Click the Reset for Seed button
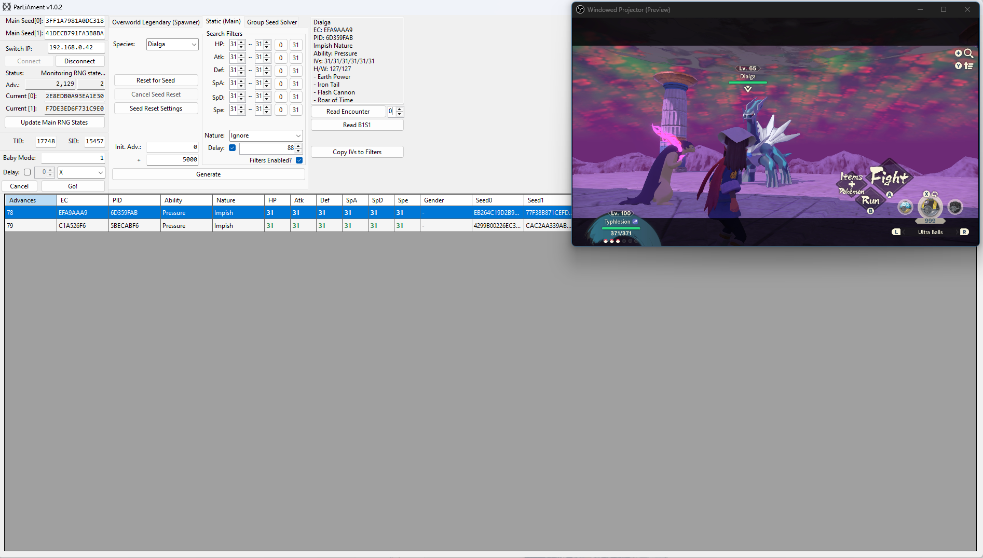The width and height of the screenshot is (983, 558). pyautogui.click(x=156, y=80)
